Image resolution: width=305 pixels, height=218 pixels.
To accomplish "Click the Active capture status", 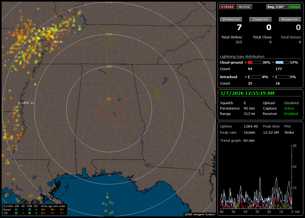I will coord(289,108).
